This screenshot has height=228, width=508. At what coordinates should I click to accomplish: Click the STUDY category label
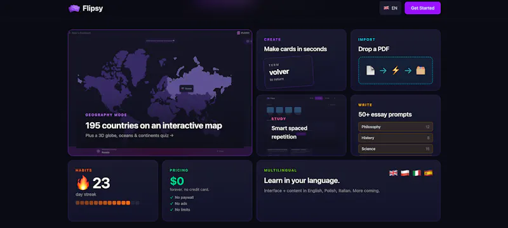coord(279,119)
